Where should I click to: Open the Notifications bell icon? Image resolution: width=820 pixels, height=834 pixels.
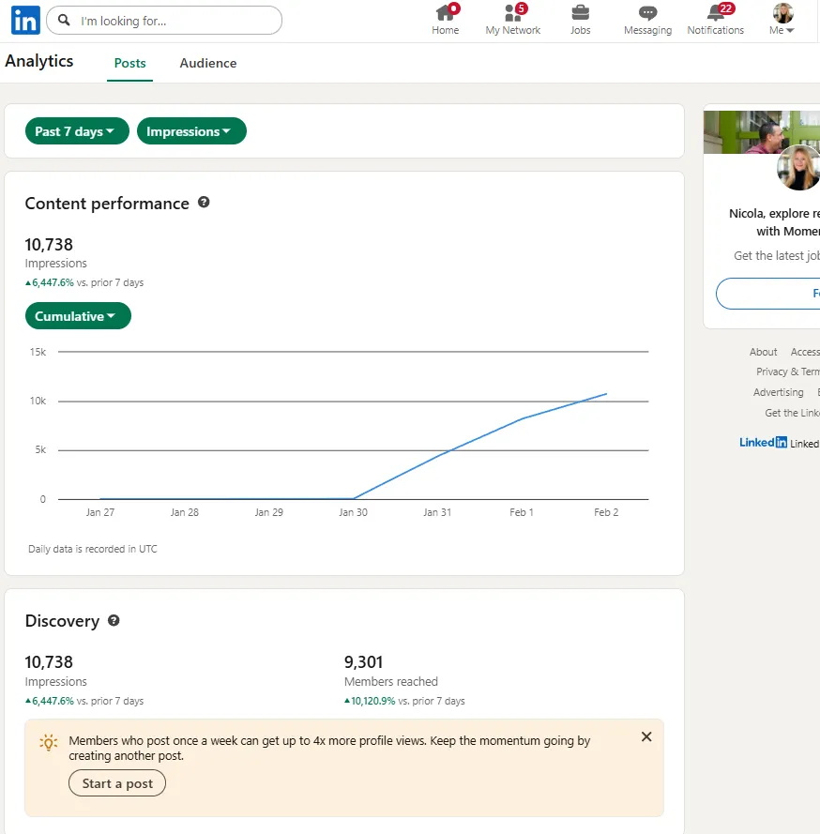(716, 14)
